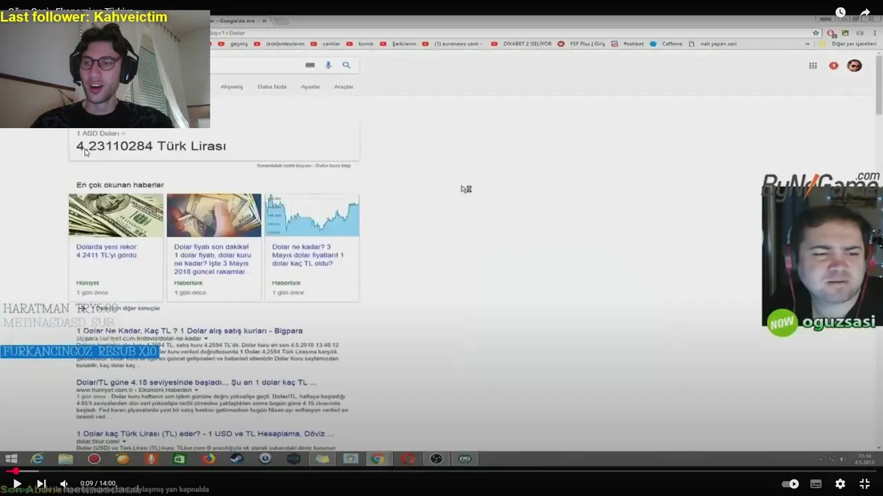Open 1 Dolar kaç Türk Lirası result
The image size is (883, 496).
(205, 434)
